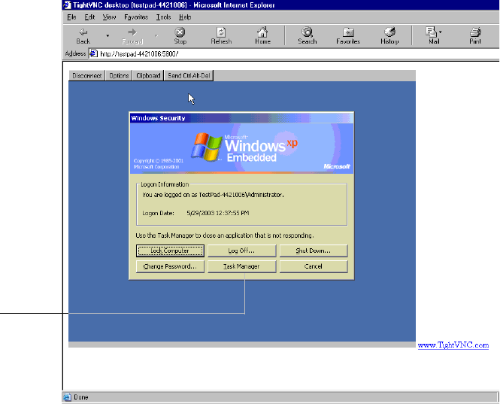Click the IE page icon in address bar

[x=93, y=53]
